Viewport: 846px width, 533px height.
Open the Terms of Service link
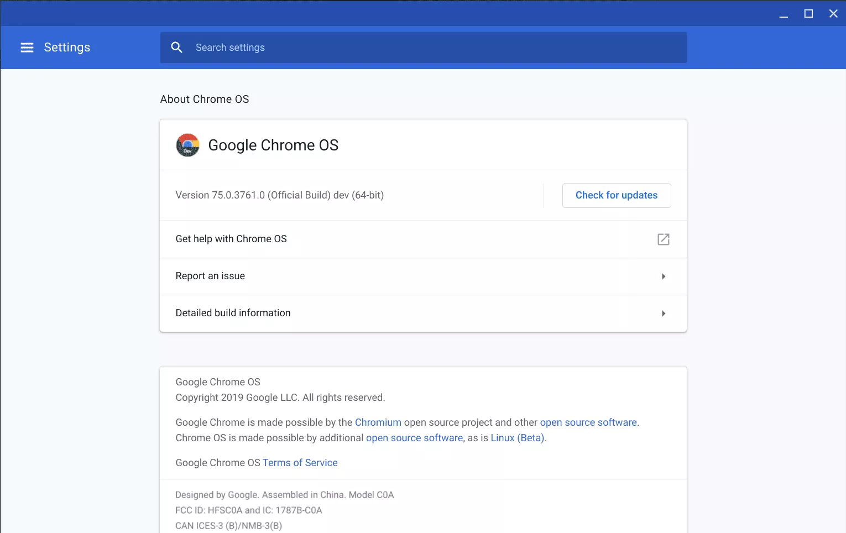tap(300, 463)
